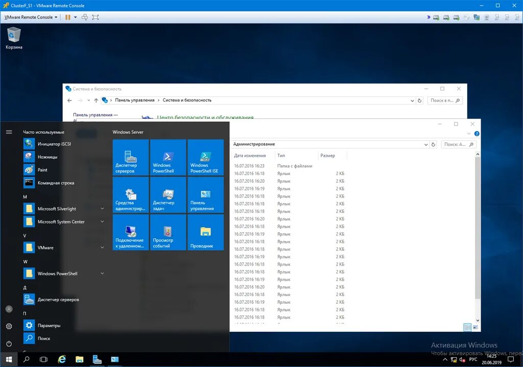The width and height of the screenshot is (523, 367).
Task: Expand the Windows PowerShell folder
Action: pyautogui.click(x=63, y=274)
